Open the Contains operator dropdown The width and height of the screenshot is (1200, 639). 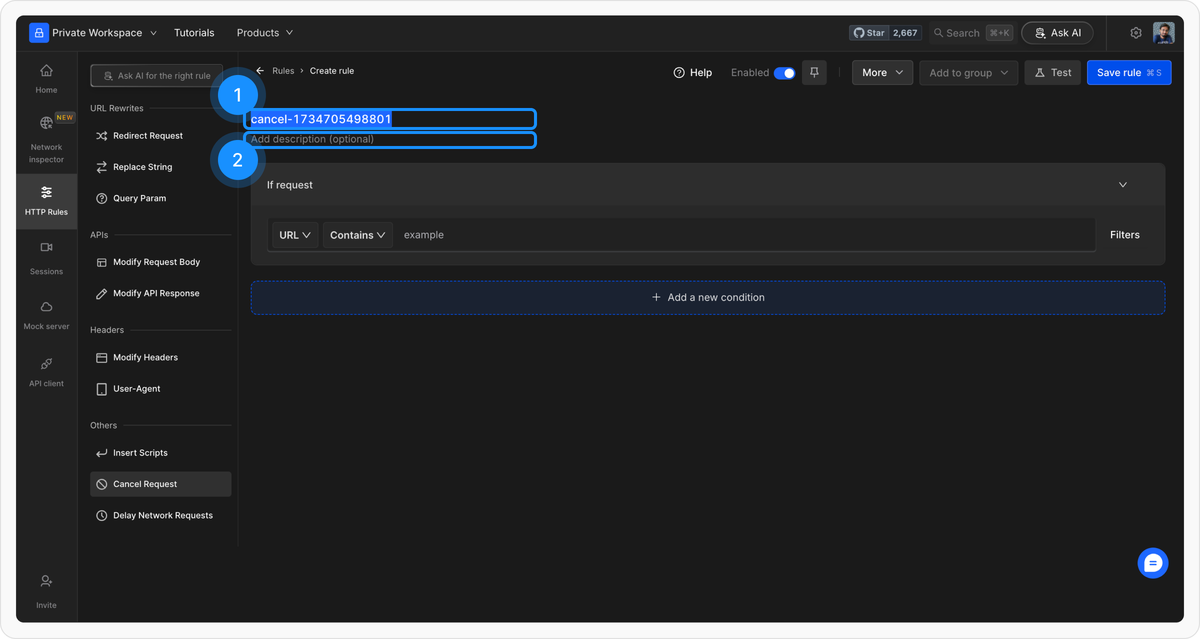357,235
